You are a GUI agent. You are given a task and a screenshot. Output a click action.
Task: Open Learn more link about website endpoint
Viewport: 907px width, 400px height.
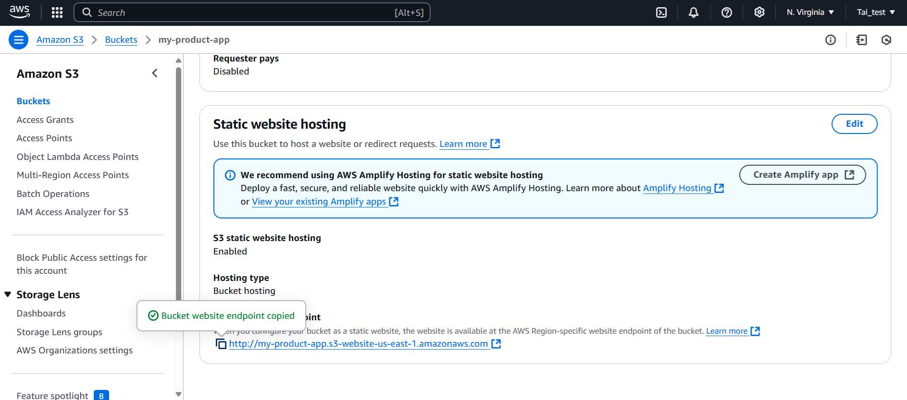coord(733,331)
